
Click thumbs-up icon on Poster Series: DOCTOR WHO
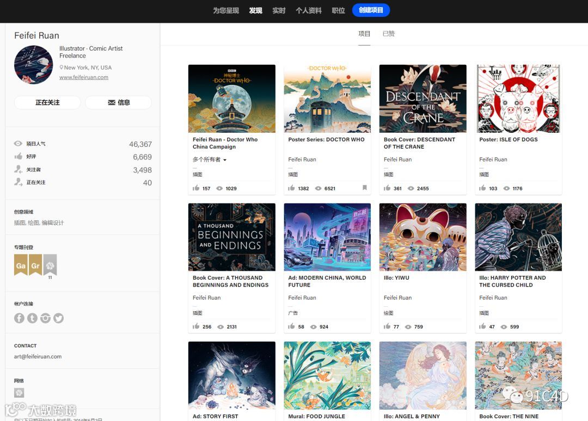coord(291,188)
